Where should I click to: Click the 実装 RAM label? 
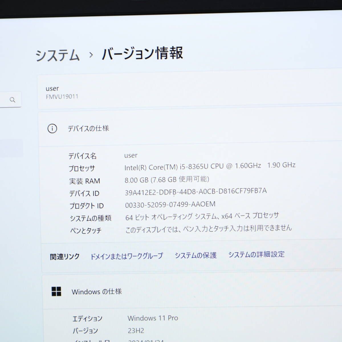point(84,181)
